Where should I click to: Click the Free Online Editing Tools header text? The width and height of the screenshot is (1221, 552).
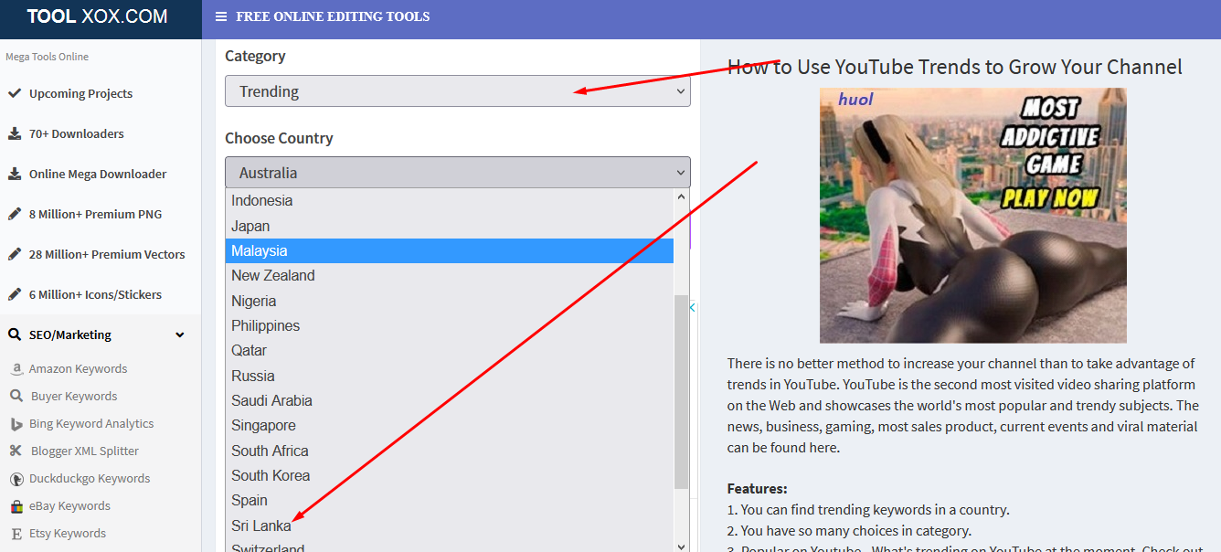pos(333,16)
